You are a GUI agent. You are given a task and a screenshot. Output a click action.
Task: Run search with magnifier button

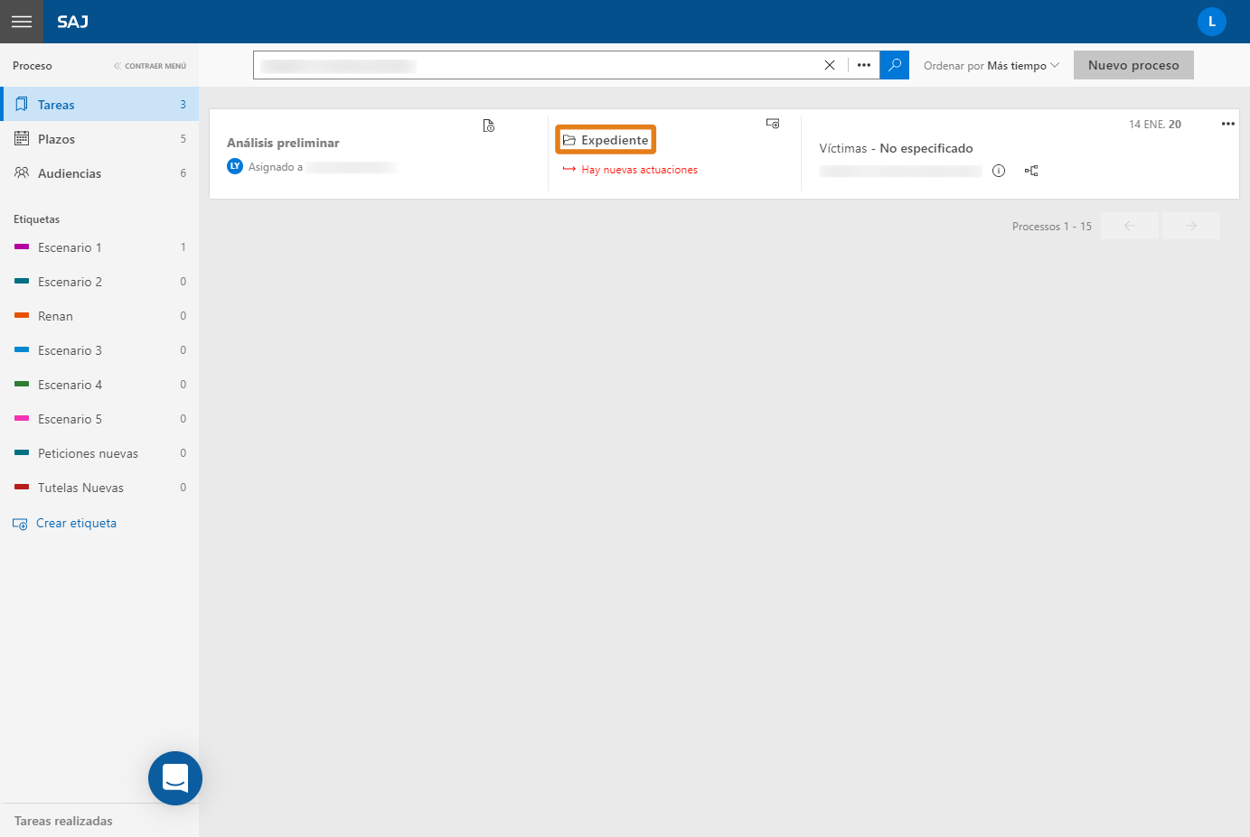895,65
